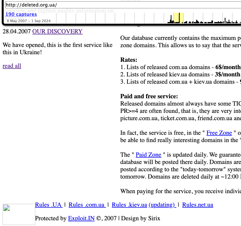Open the Rules .kiev.ua page
This screenshot has width=241, height=226.
coord(129,205)
